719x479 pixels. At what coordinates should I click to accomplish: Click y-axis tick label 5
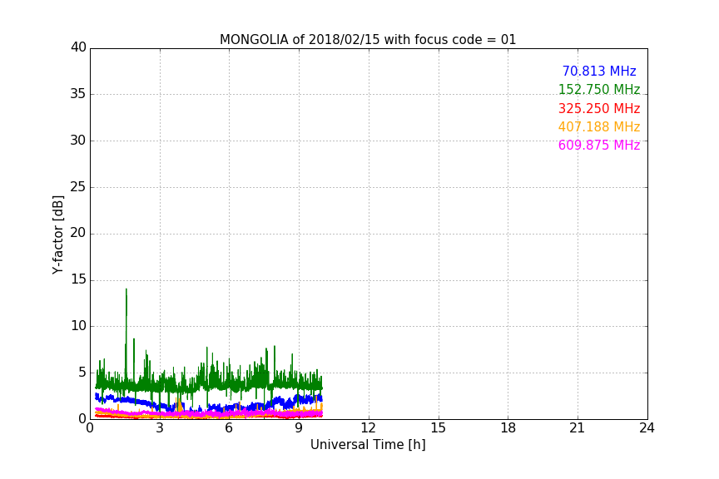82,373
